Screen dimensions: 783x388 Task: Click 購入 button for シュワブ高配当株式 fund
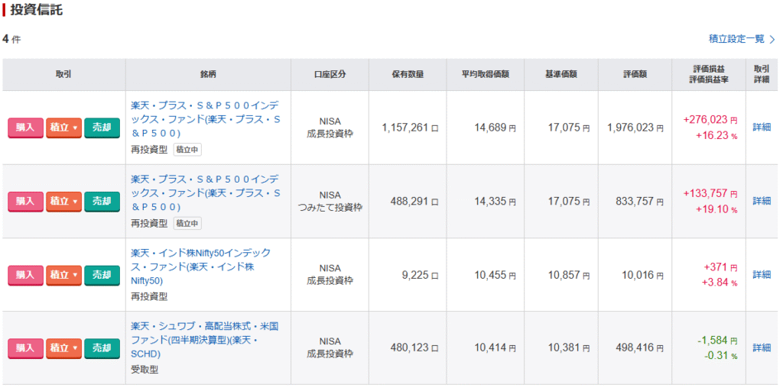25,348
